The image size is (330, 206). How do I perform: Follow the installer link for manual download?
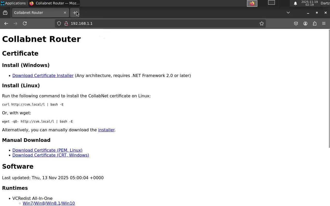[x=106, y=130]
